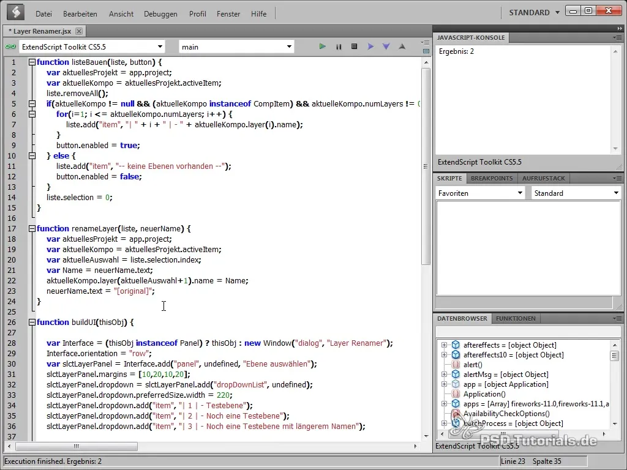Collapse the listeBauen function fold

(32, 62)
